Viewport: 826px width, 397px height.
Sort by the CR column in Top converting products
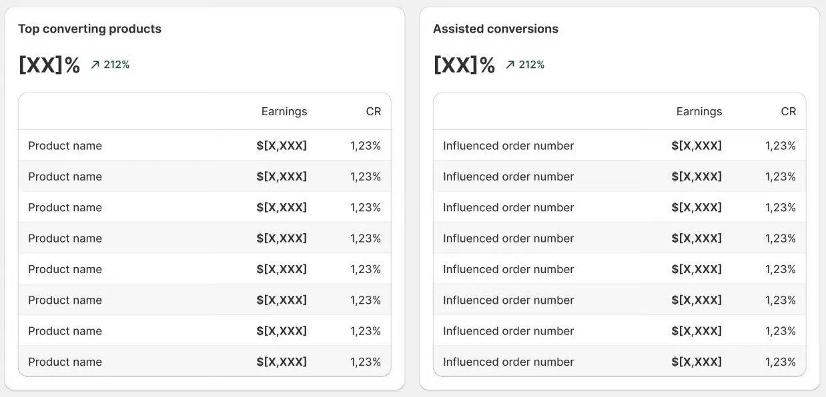point(374,111)
